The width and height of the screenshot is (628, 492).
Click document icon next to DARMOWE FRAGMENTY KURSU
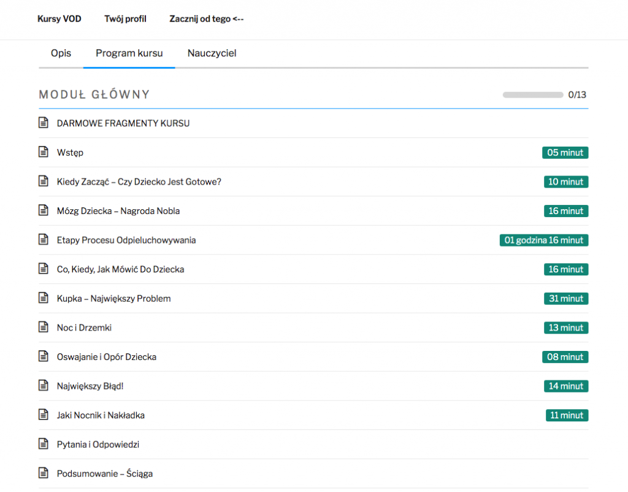tap(44, 123)
